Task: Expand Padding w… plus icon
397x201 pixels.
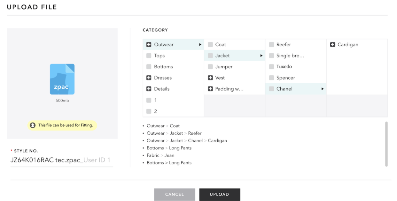Action: click(x=210, y=89)
